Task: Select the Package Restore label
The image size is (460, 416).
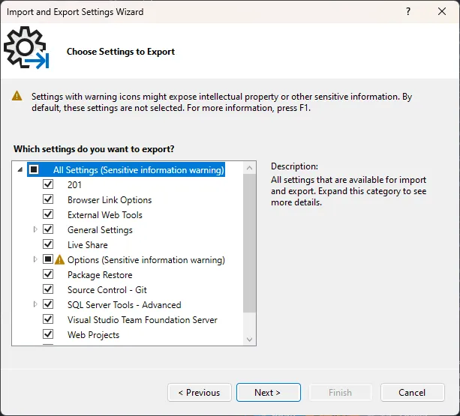Action: point(100,275)
